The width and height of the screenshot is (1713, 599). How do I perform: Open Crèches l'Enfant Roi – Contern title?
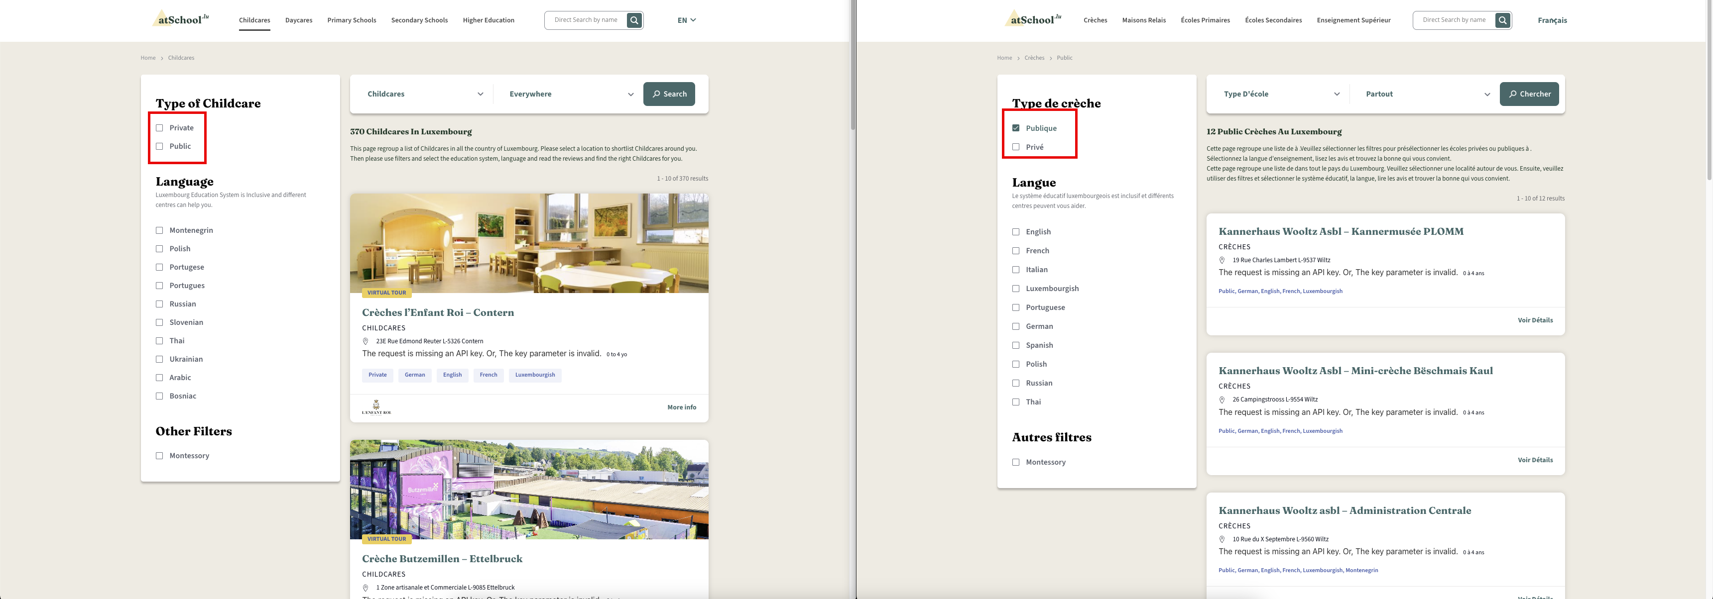click(x=438, y=312)
